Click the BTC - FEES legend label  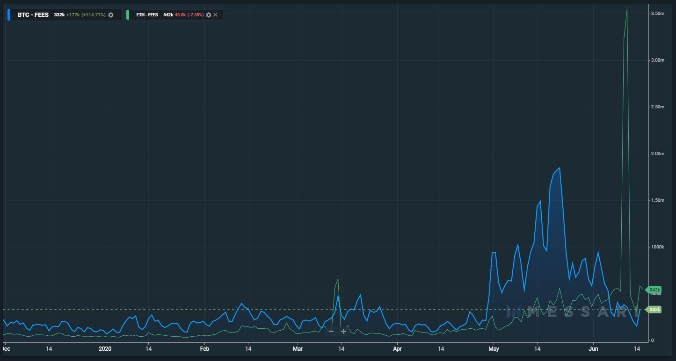(x=33, y=14)
